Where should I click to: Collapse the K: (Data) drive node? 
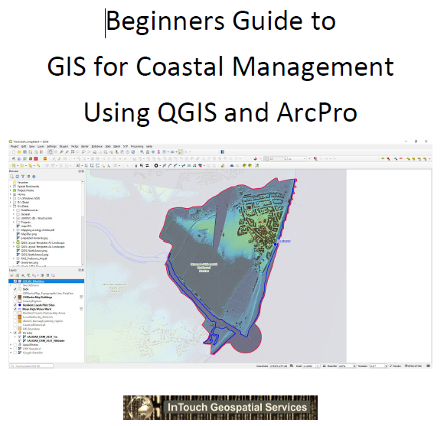click(x=11, y=206)
